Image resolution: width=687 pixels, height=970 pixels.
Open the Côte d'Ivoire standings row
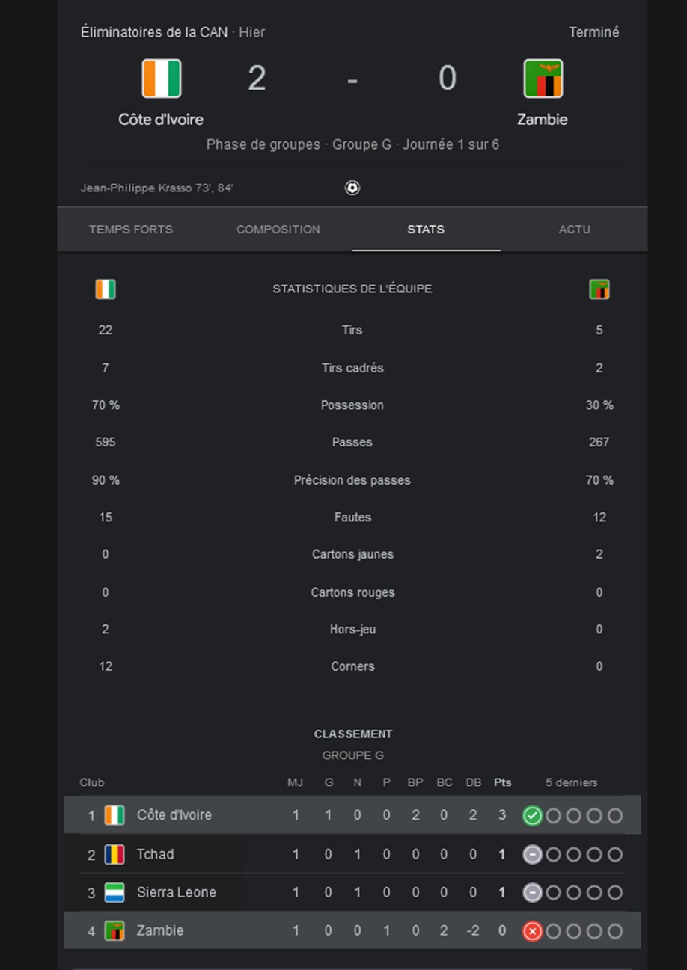pyautogui.click(x=352, y=815)
